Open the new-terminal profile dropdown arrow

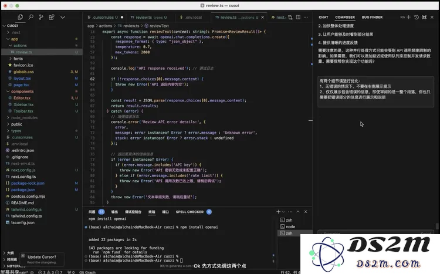283,212
